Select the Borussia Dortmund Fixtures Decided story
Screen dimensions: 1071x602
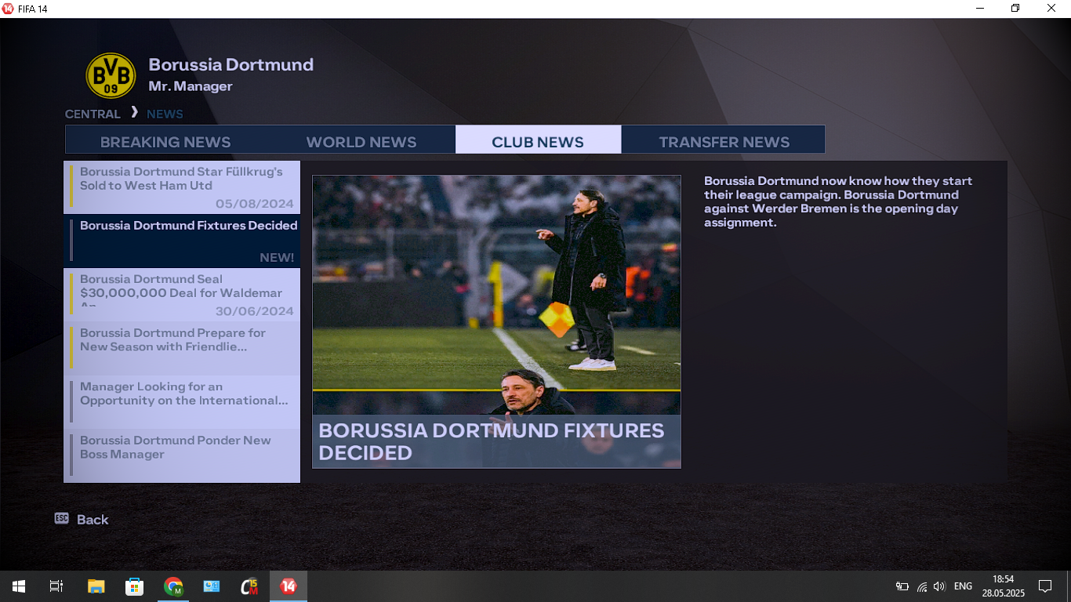click(182, 241)
